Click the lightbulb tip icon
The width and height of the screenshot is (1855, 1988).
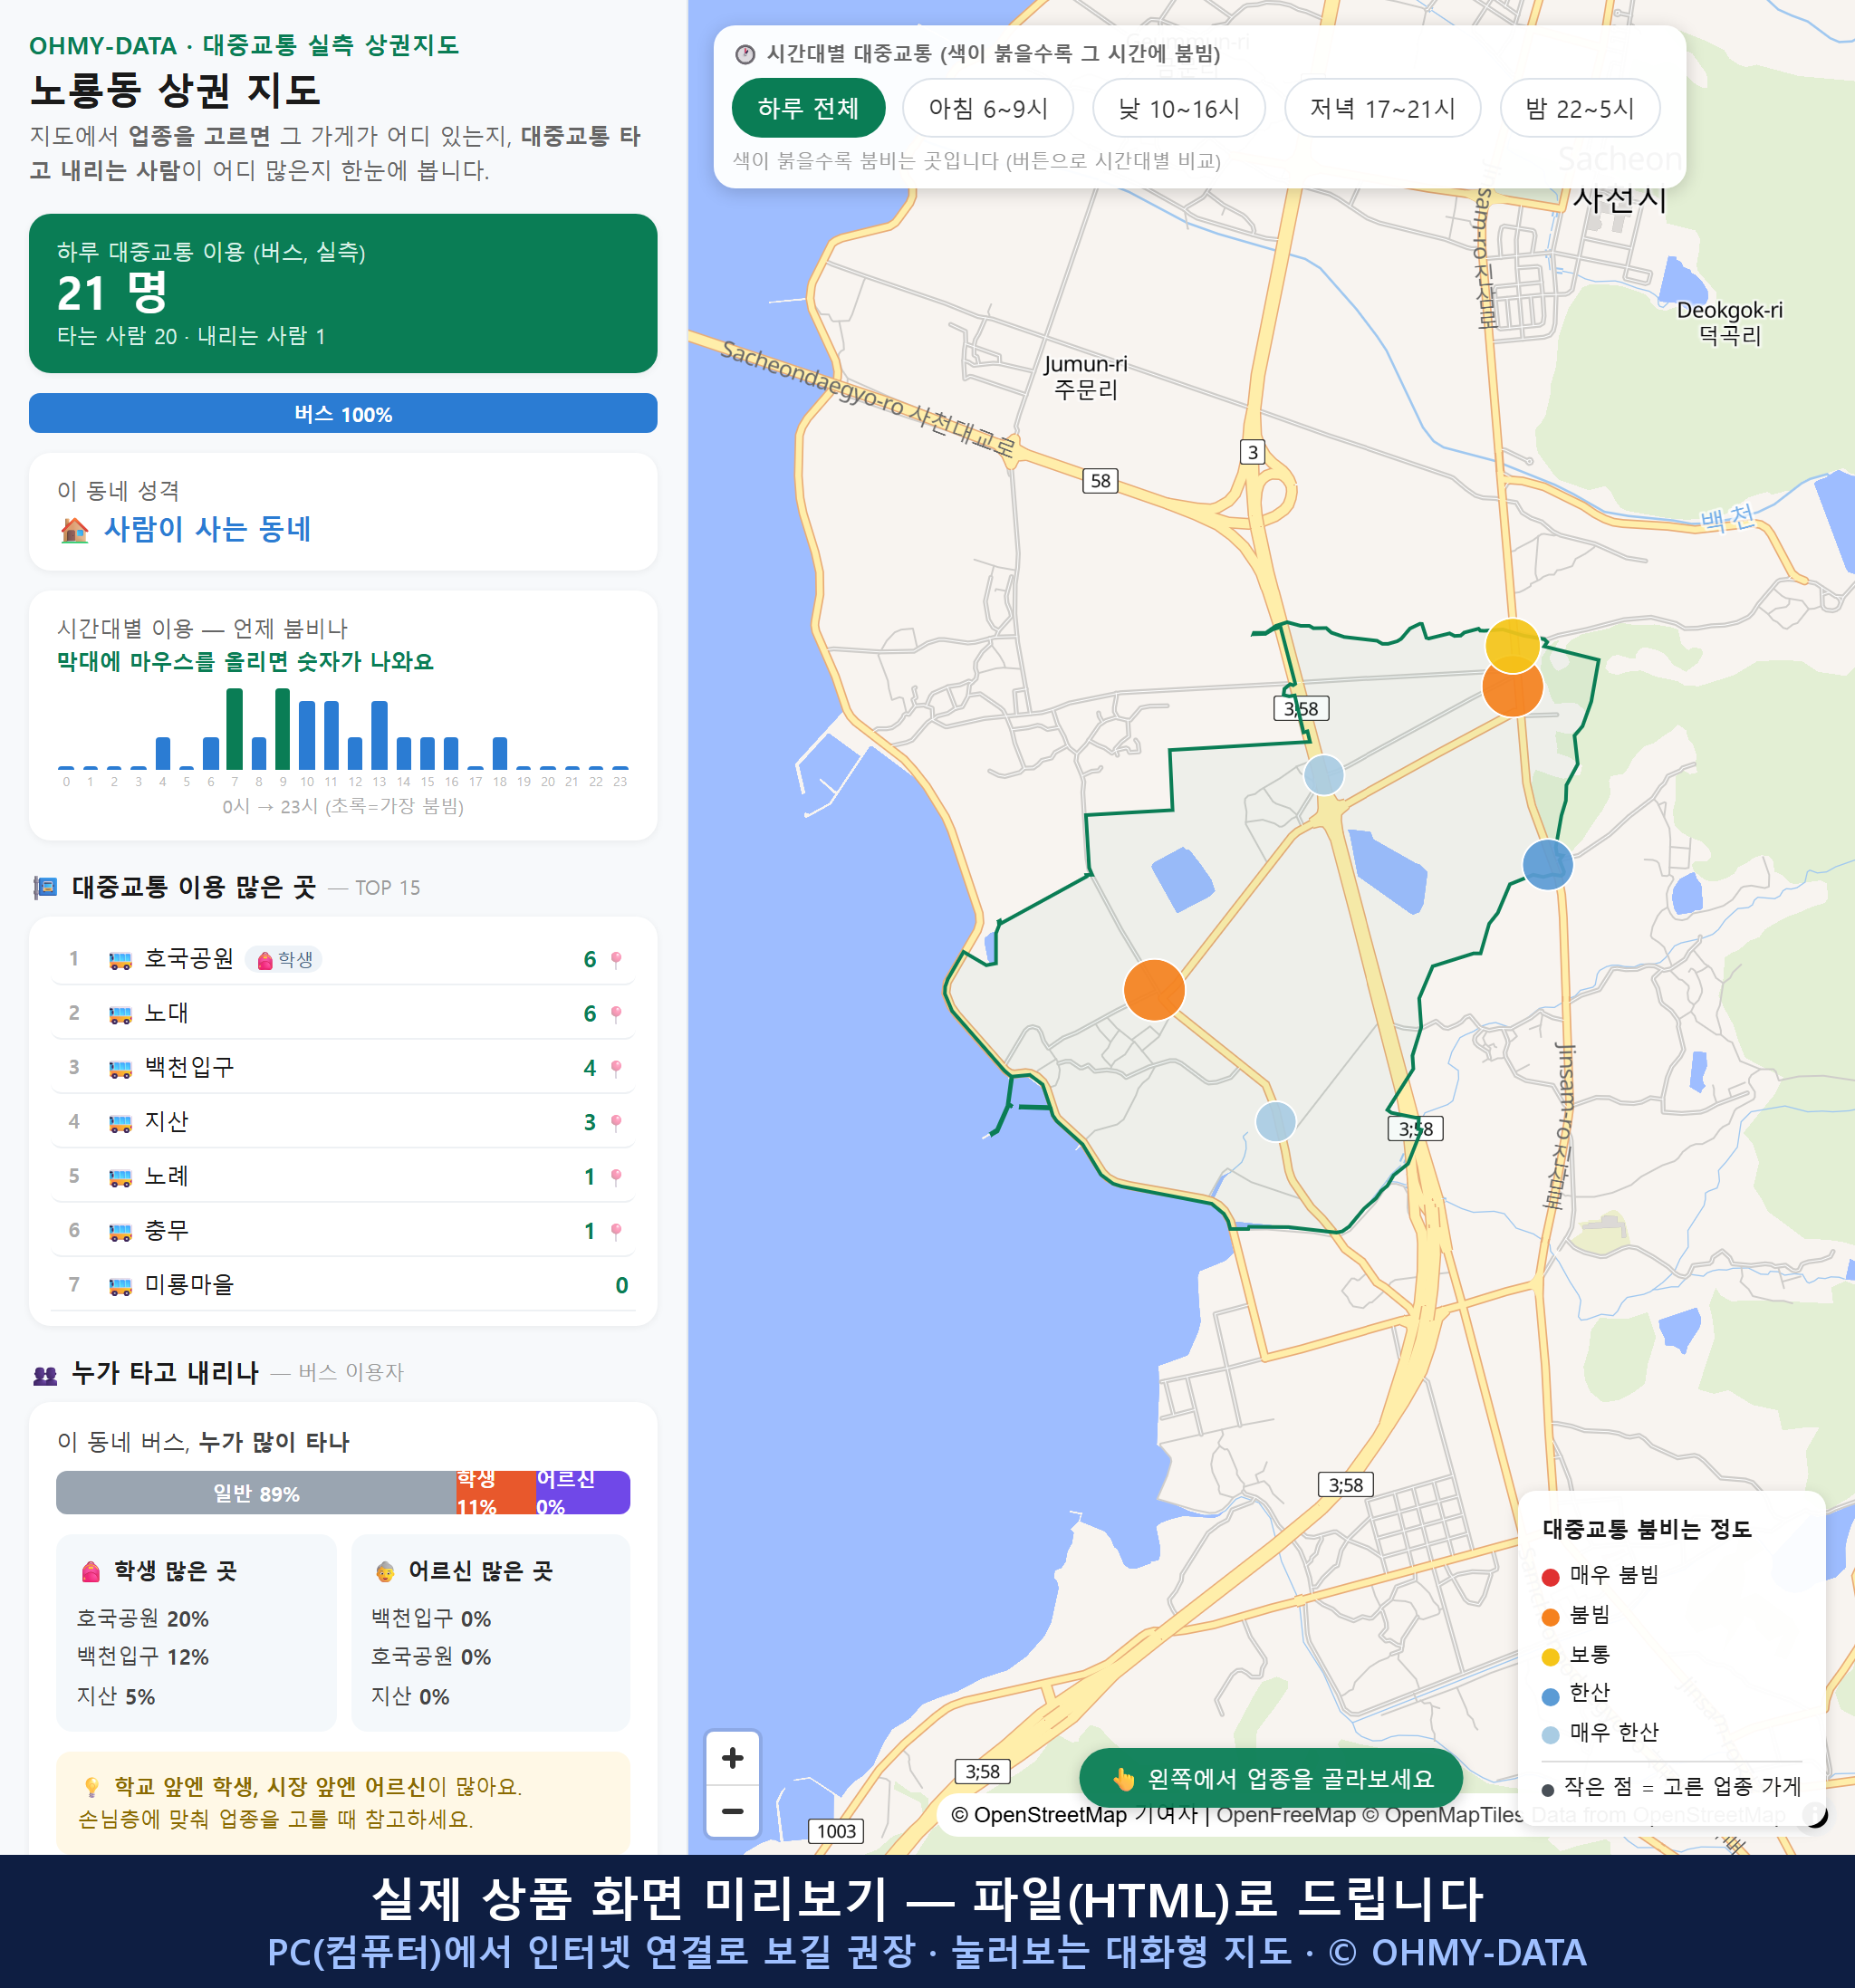(x=91, y=1787)
